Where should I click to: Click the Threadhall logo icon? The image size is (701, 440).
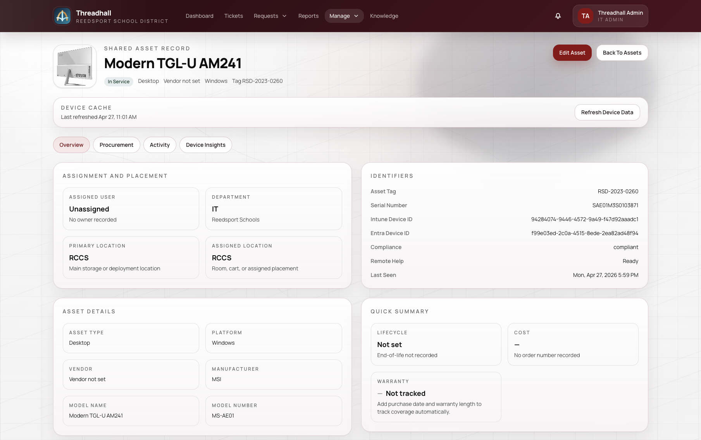point(62,16)
